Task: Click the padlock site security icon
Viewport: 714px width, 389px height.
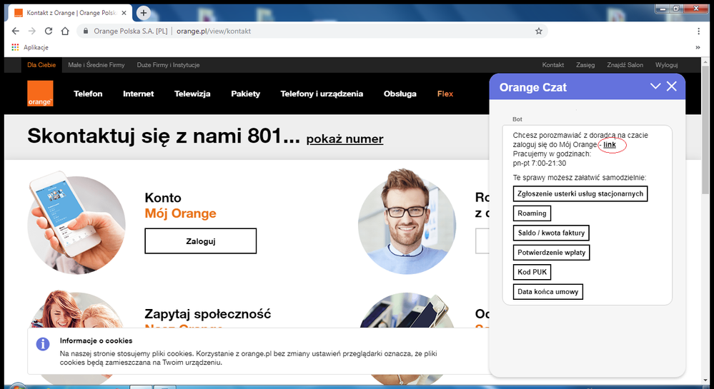Action: [85, 31]
